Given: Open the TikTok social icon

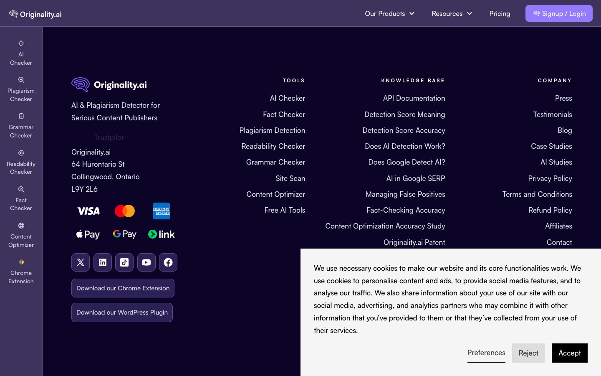Looking at the screenshot, I should coord(124,262).
